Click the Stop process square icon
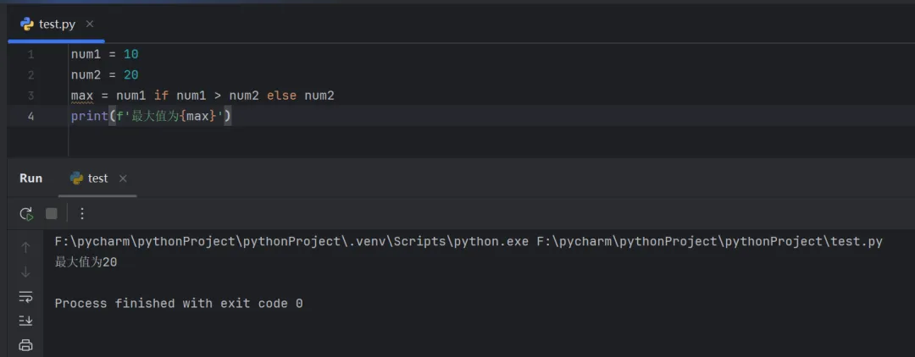This screenshot has width=915, height=357. pos(52,213)
